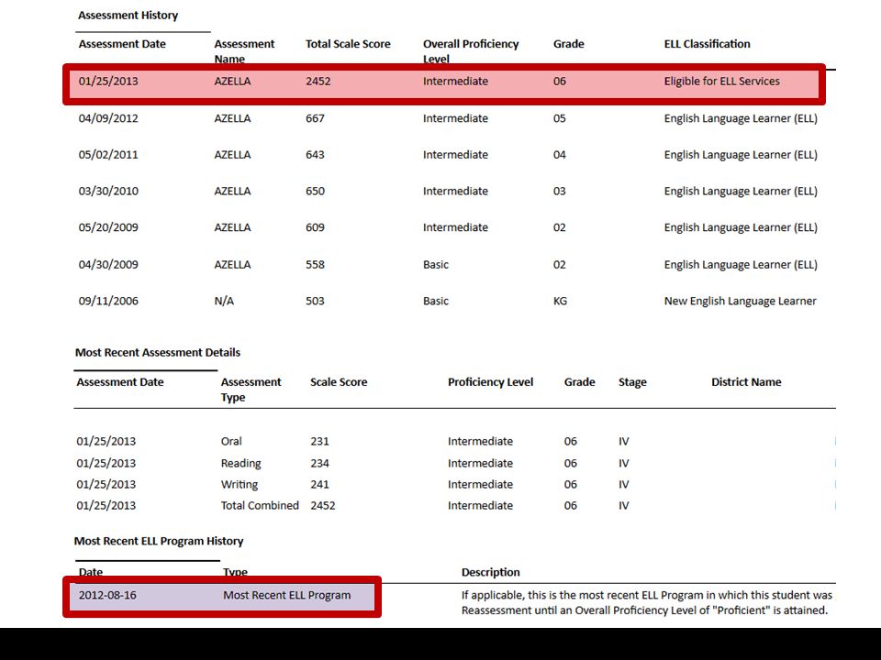The image size is (881, 660).
Task: Click the Oral assessment type
Action: [231, 442]
